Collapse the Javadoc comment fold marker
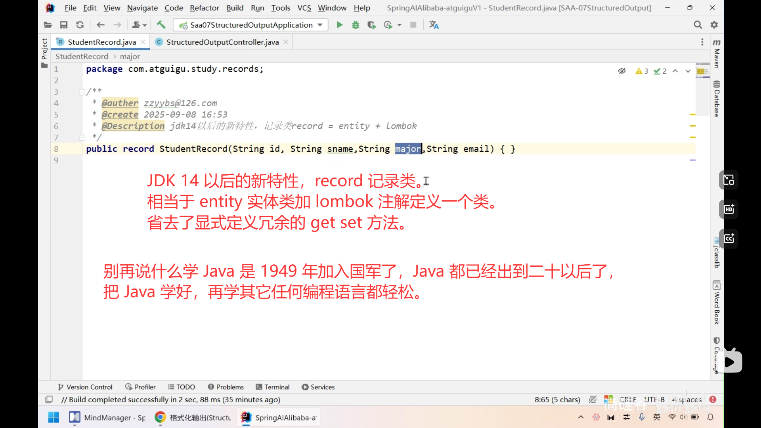 point(82,92)
